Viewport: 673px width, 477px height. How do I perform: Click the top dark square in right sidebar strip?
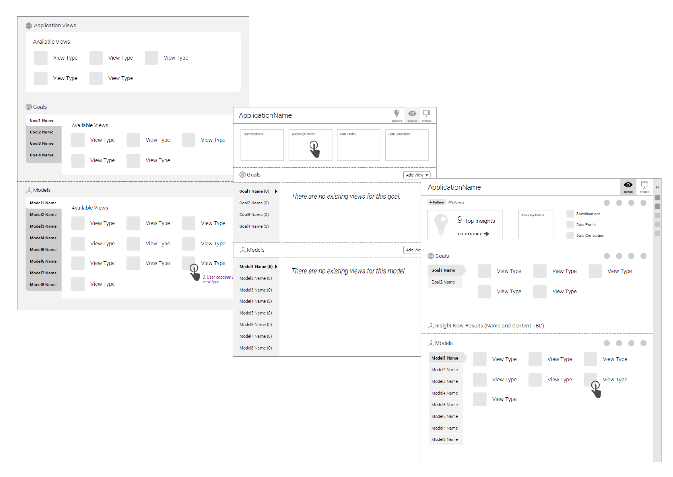point(657,197)
